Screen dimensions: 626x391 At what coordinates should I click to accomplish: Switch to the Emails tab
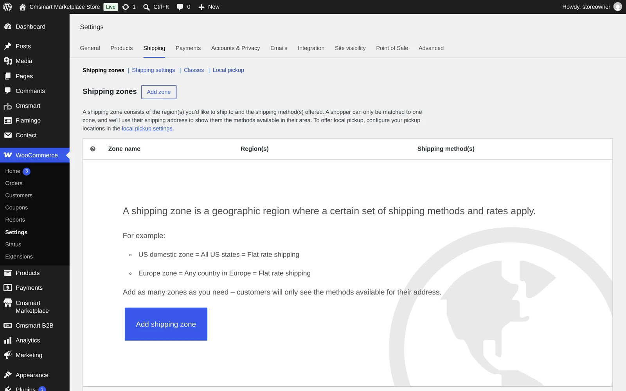279,48
